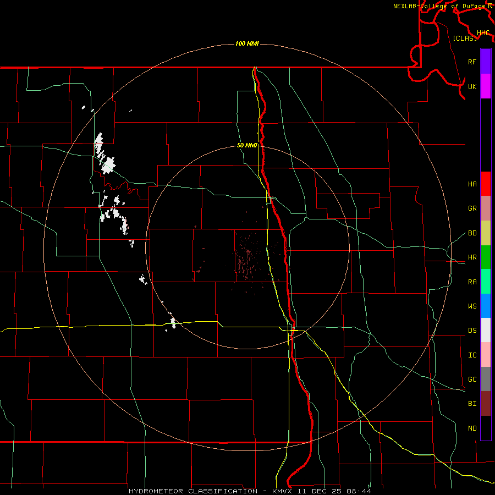
Task: Click the WS legend label
Action: click(472, 306)
